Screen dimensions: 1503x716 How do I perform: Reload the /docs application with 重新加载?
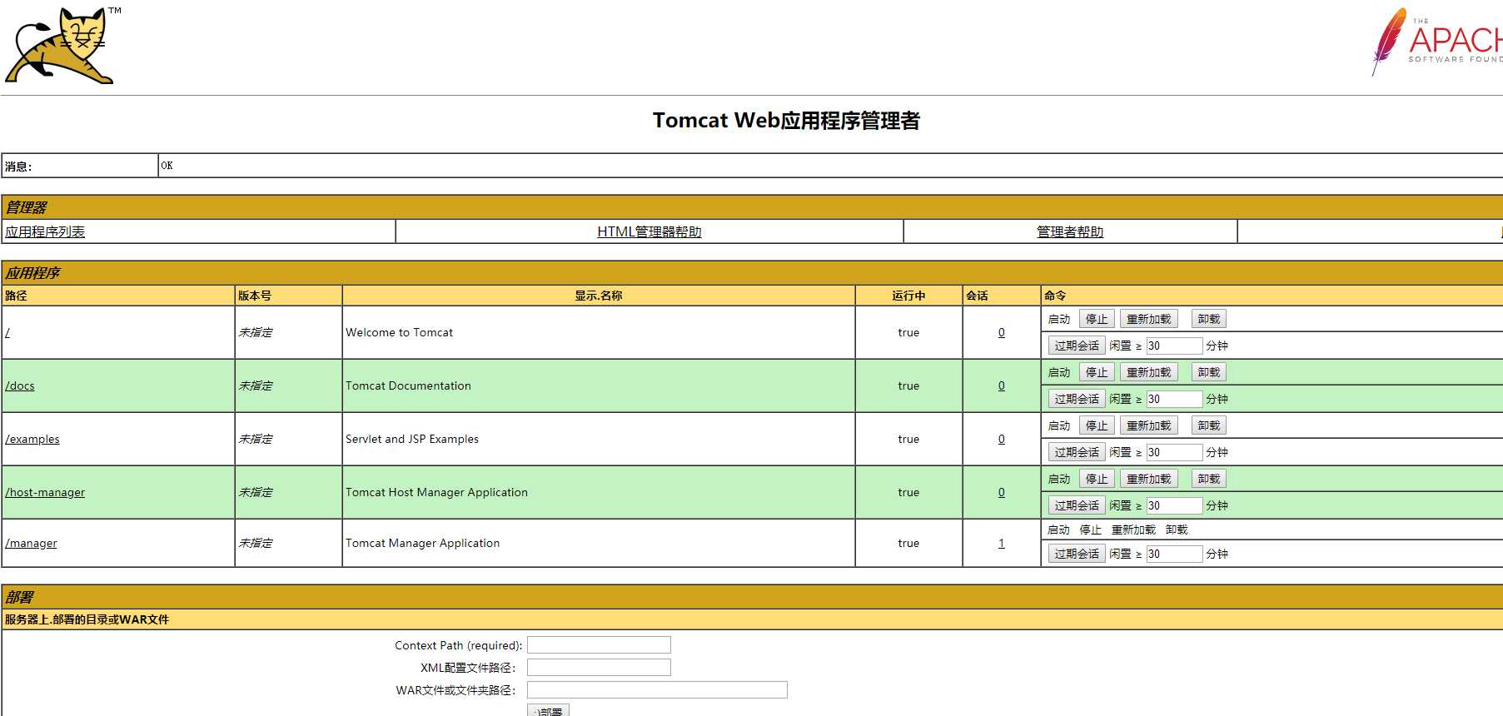1148,372
